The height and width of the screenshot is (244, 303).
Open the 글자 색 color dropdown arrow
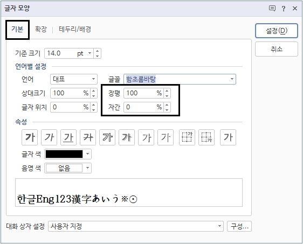[x=87, y=154]
